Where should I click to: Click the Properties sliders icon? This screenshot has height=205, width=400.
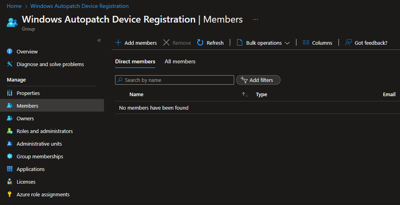click(10, 93)
